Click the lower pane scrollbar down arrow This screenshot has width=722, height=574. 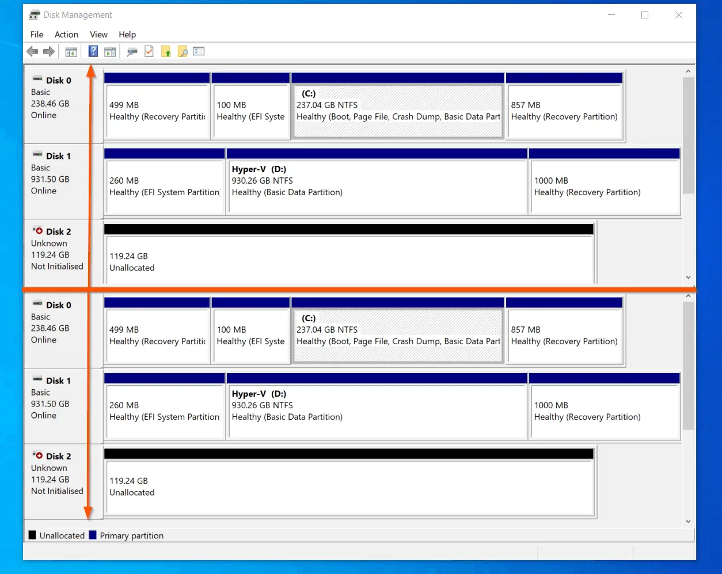click(688, 521)
